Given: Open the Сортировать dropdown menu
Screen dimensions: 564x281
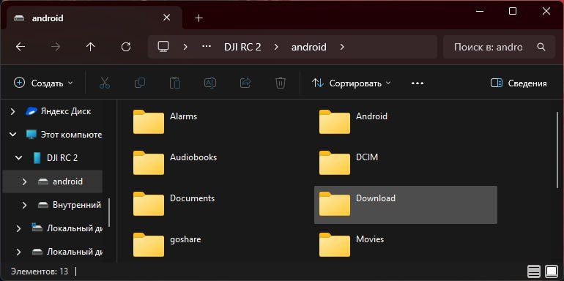Looking at the screenshot, I should [351, 83].
